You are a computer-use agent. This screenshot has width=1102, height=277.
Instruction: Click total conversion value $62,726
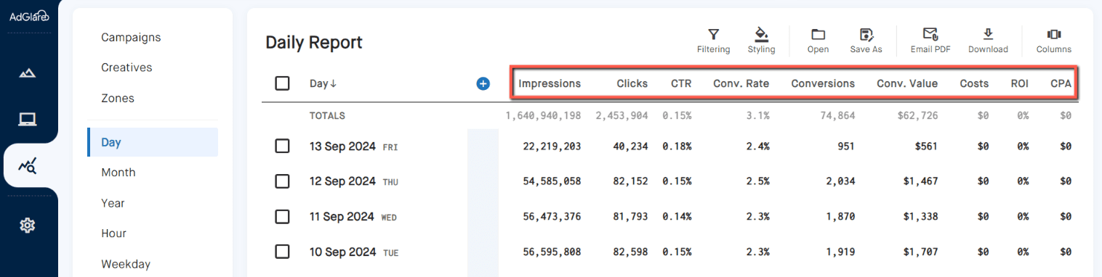coord(917,115)
